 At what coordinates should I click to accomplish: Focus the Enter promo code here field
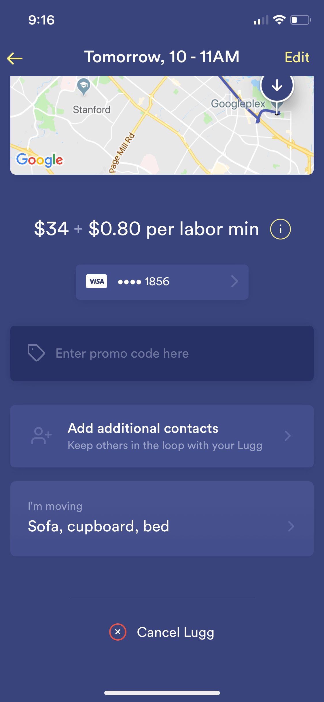click(162, 353)
